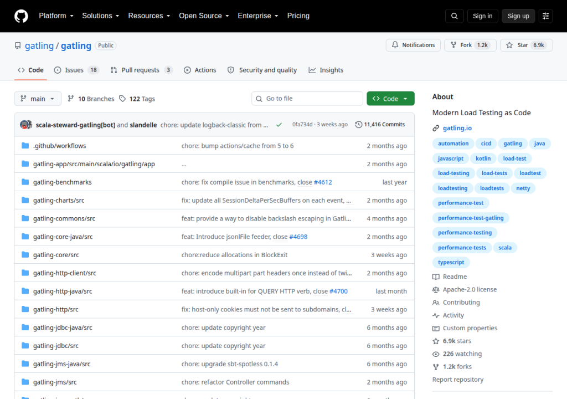Open the gatling organization link in breadcrumb
Viewport: 567px width, 399px height.
pos(39,45)
